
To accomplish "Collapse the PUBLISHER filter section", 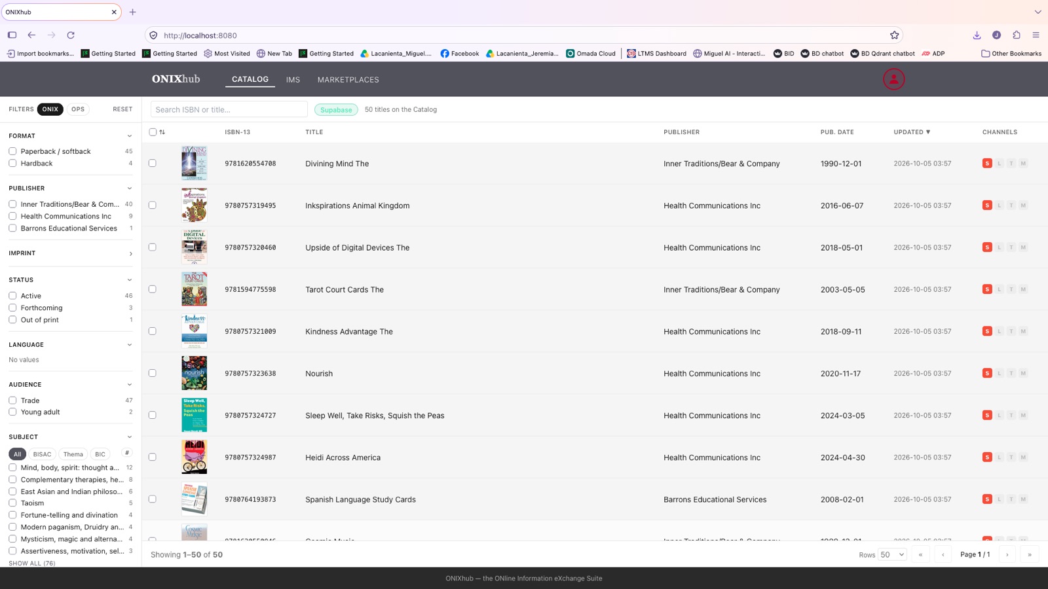I will coord(130,188).
